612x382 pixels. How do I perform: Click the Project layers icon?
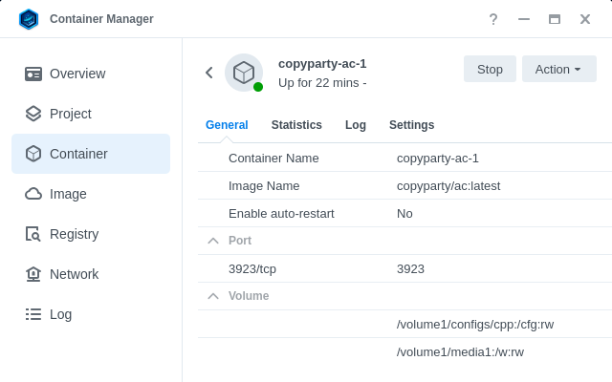(x=33, y=114)
